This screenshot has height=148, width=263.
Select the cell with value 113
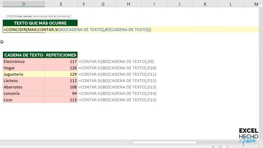(61, 99)
